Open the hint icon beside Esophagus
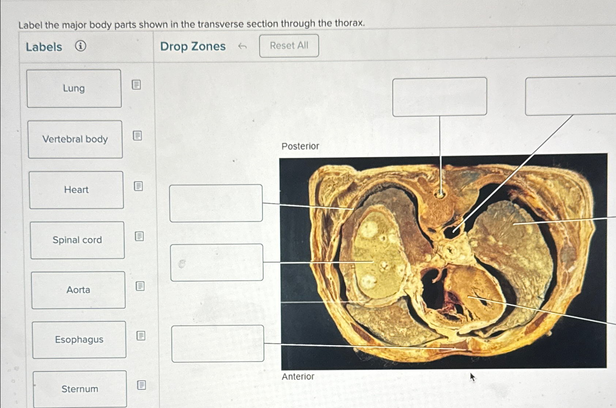The height and width of the screenshot is (408, 616). coord(140,336)
